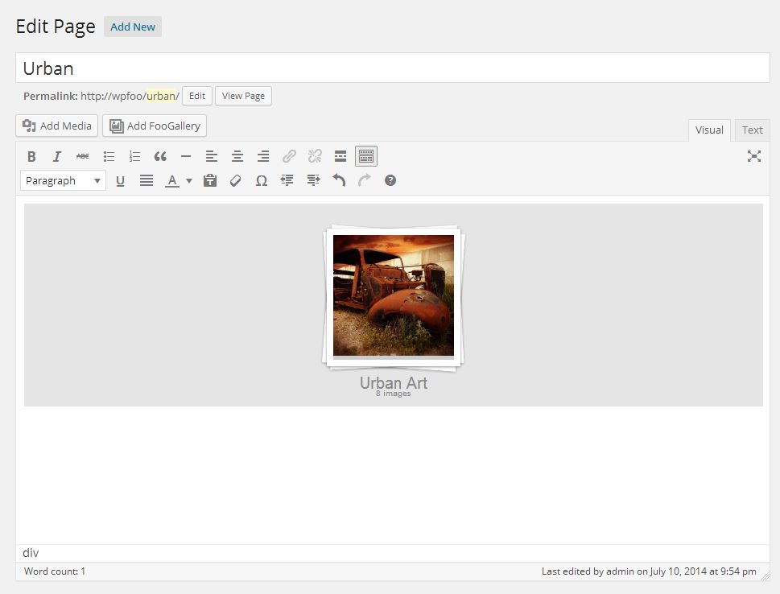The width and height of the screenshot is (780, 594).
Task: Select the Bold formatting icon
Action: pos(31,155)
